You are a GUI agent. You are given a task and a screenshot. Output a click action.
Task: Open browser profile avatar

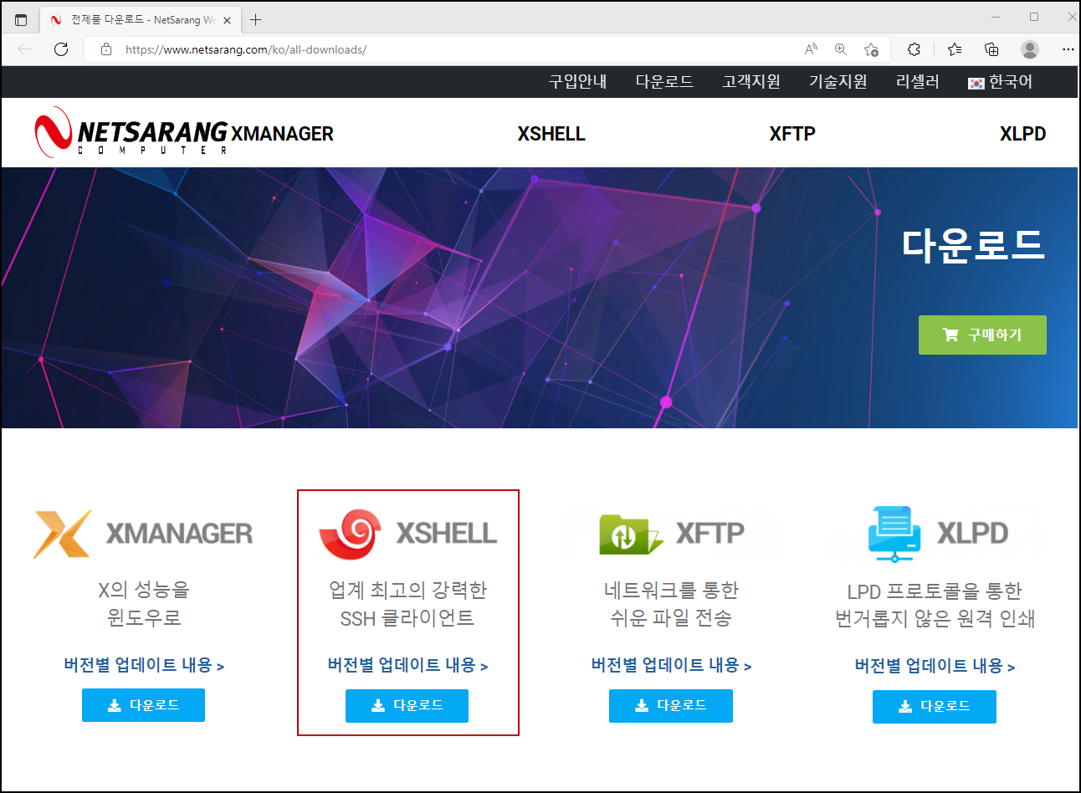click(x=1030, y=49)
